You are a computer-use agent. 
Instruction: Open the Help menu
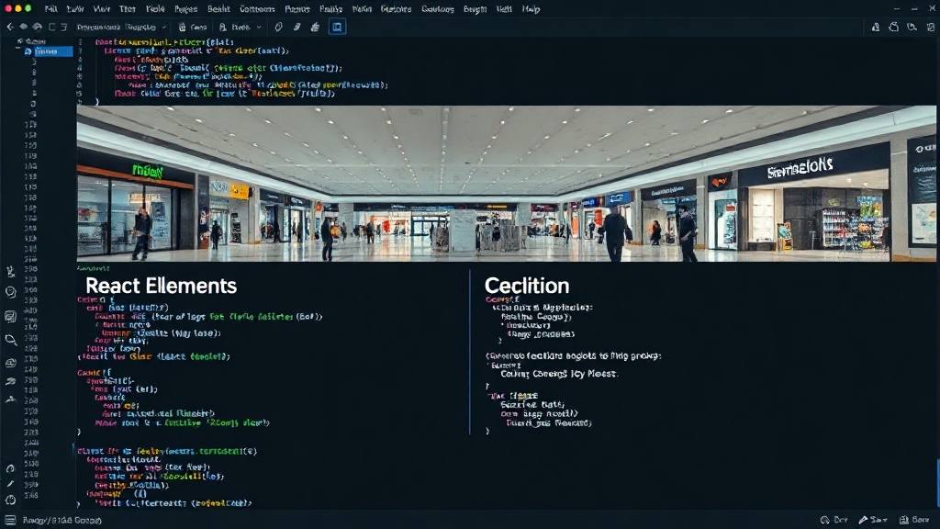(531, 9)
